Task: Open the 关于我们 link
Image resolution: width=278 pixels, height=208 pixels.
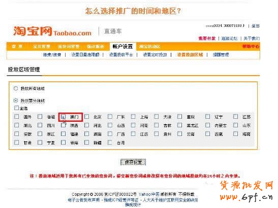Action: pyautogui.click(x=252, y=39)
